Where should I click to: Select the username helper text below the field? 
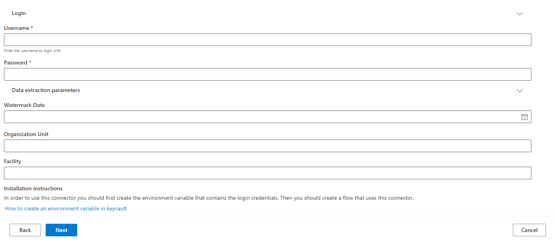pyautogui.click(x=32, y=50)
